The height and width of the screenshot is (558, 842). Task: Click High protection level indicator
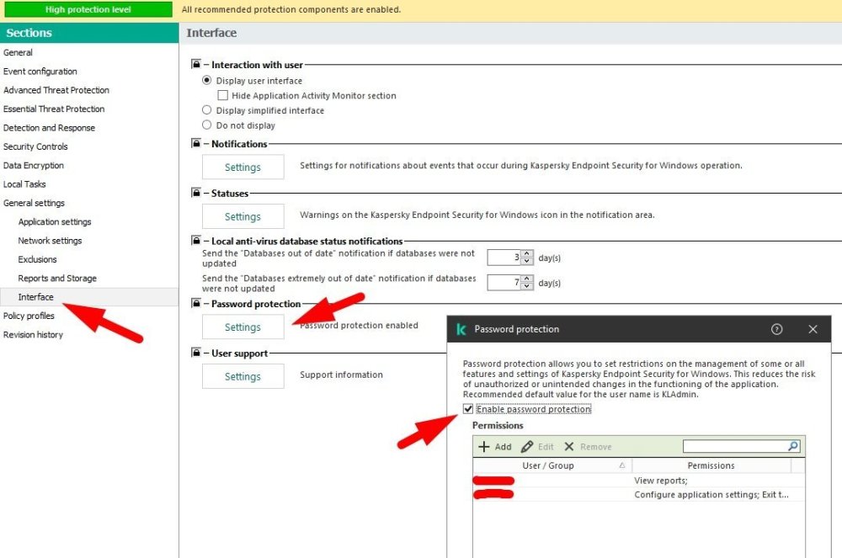[x=88, y=9]
